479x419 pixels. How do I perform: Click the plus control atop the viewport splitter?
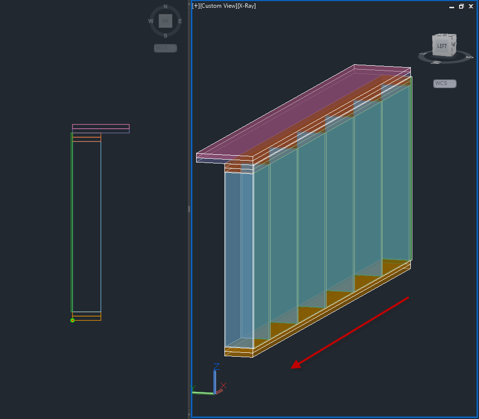click(x=189, y=4)
